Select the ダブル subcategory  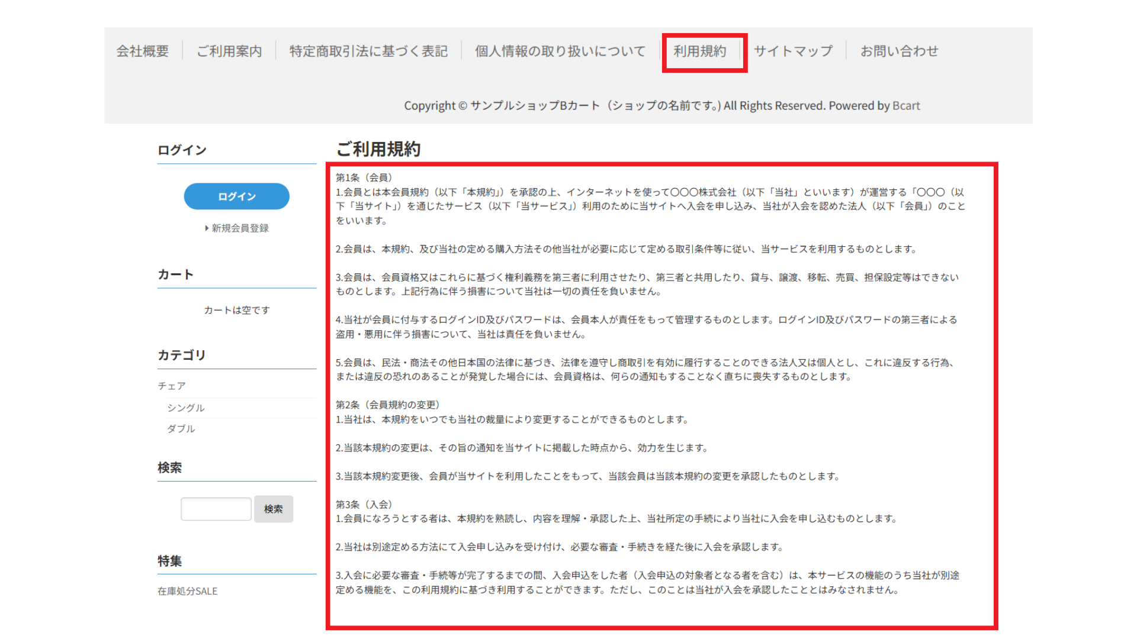coord(181,428)
